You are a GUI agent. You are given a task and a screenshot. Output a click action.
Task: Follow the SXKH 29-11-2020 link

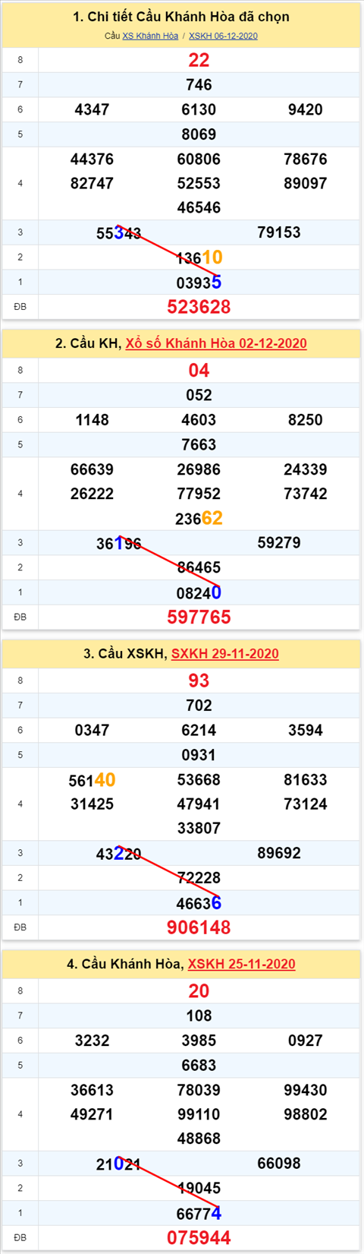click(x=225, y=654)
